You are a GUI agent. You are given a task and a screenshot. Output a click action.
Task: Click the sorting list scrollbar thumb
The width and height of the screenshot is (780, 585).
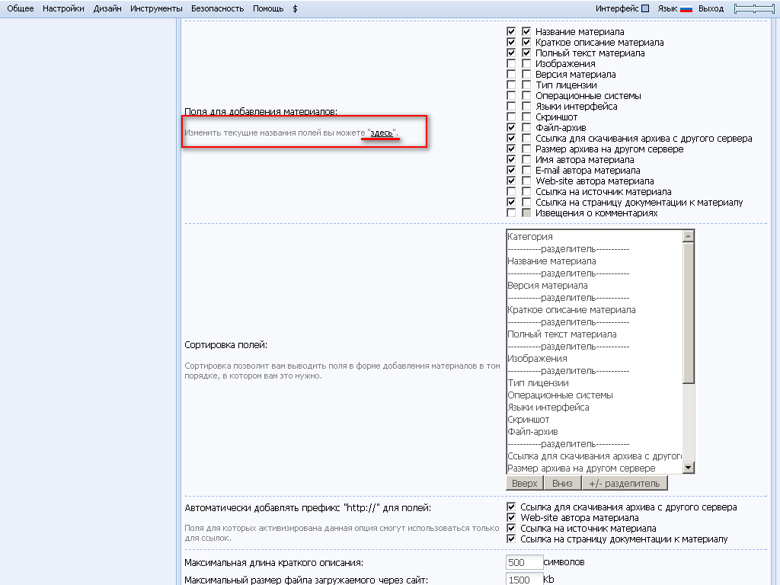click(689, 313)
